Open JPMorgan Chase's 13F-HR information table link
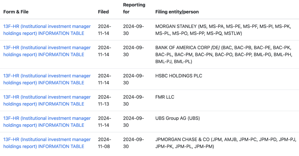This screenshot has width=299, height=156. tap(47, 143)
